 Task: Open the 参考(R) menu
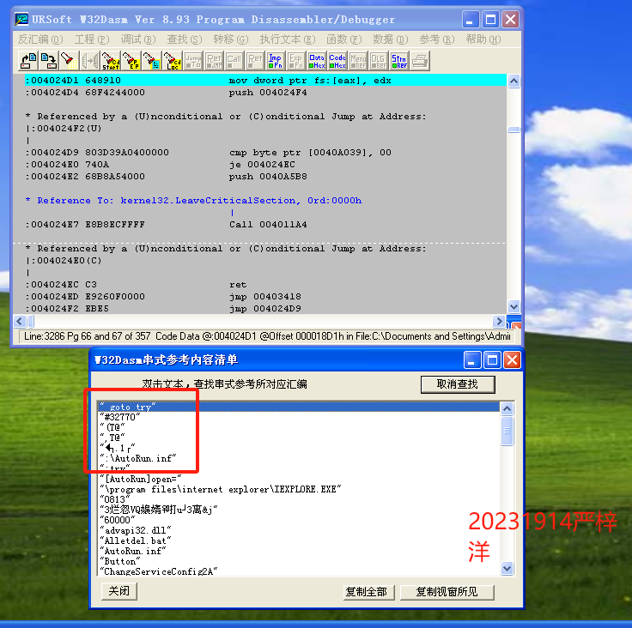[x=437, y=39]
